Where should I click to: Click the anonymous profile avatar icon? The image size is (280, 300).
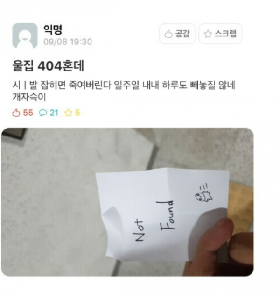coord(25,36)
